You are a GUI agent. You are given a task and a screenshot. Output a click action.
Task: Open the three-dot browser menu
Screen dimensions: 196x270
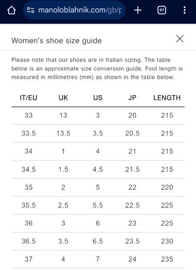click(185, 10)
